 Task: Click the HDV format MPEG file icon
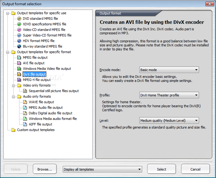[19, 41]
